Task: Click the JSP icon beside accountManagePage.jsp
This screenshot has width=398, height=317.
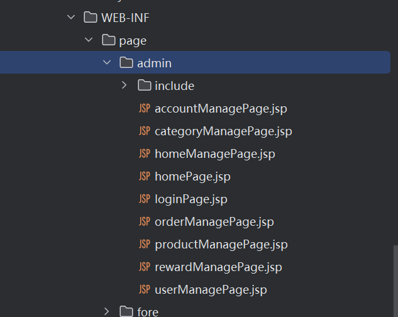Action: click(145, 109)
